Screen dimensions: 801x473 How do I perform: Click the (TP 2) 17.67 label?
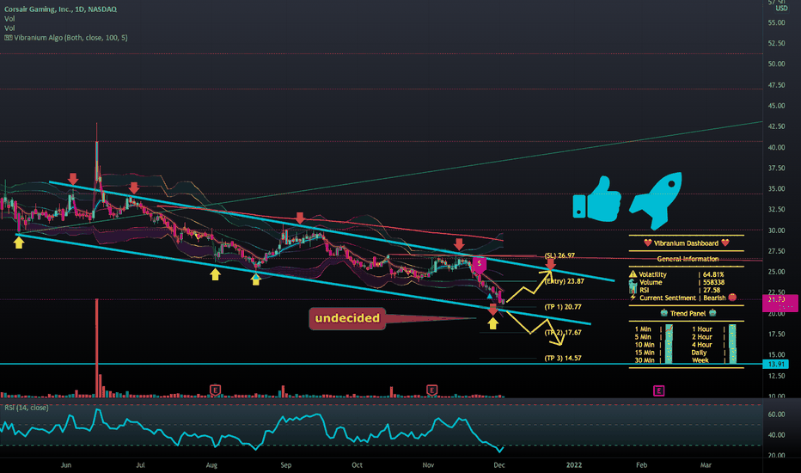point(563,332)
